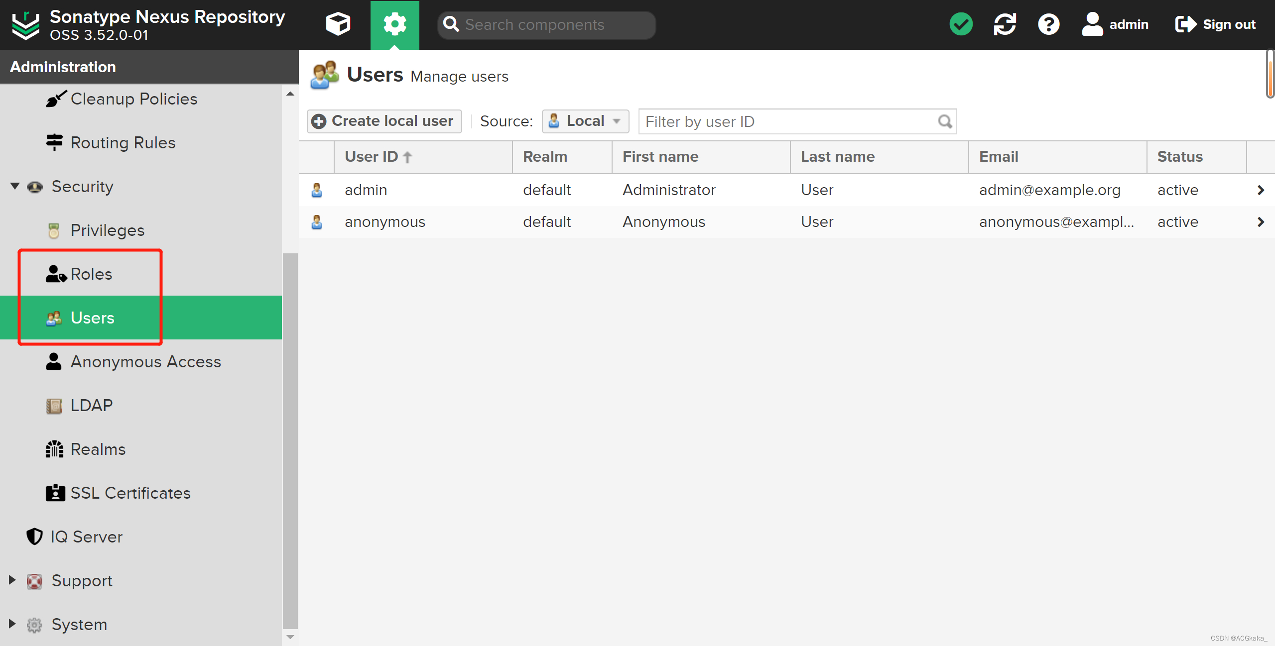
Task: Open the Source dropdown filter
Action: click(586, 121)
